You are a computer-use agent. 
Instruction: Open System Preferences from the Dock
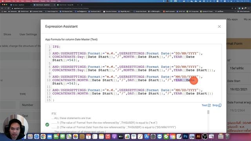click(x=153, y=136)
